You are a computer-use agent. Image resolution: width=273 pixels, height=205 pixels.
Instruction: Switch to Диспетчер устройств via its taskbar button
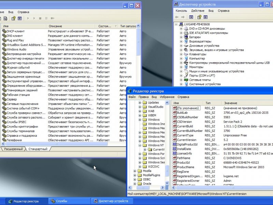(112, 201)
